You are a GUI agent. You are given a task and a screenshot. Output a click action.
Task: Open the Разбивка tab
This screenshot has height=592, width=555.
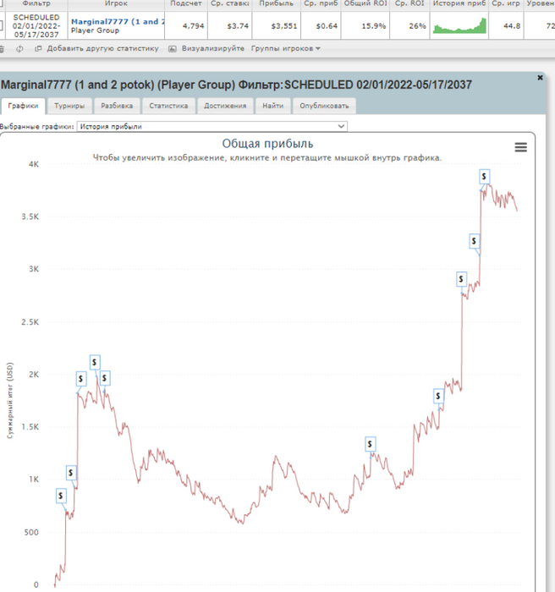(117, 106)
